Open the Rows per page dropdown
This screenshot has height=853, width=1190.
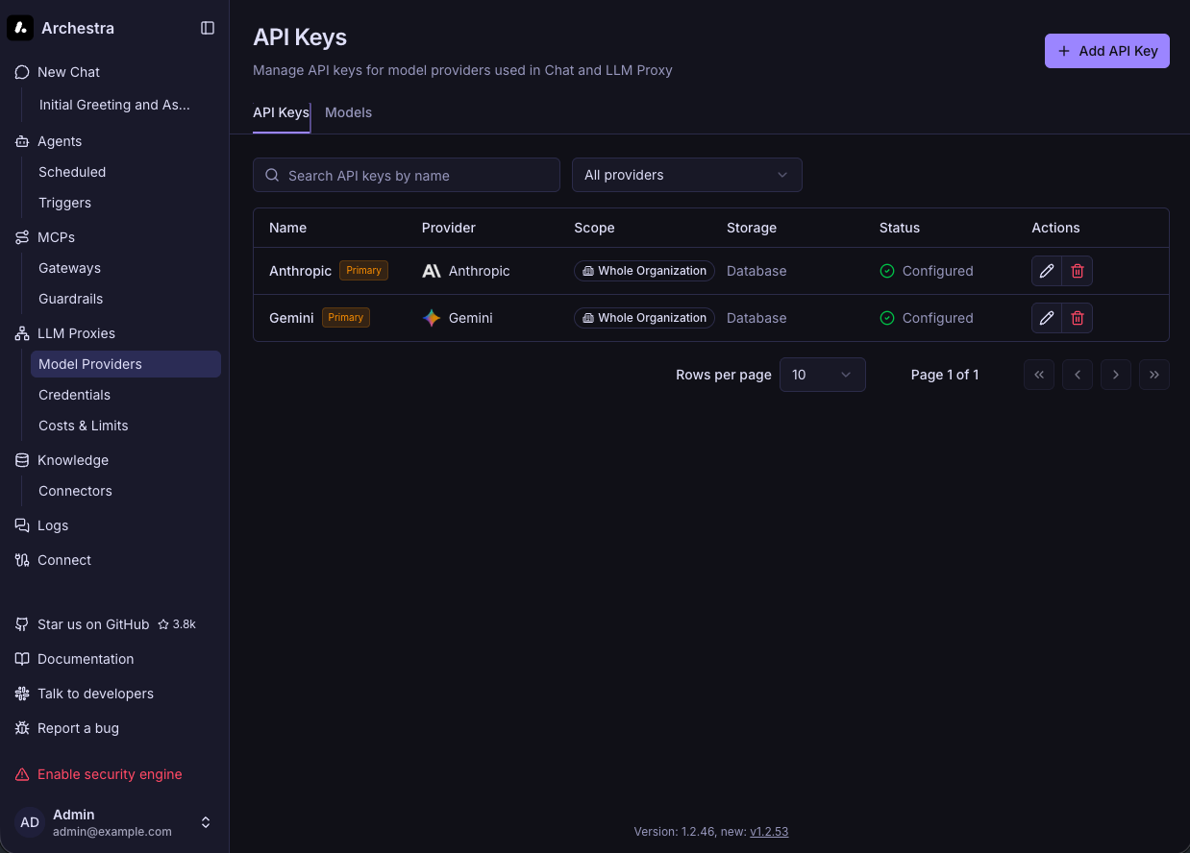(x=823, y=375)
